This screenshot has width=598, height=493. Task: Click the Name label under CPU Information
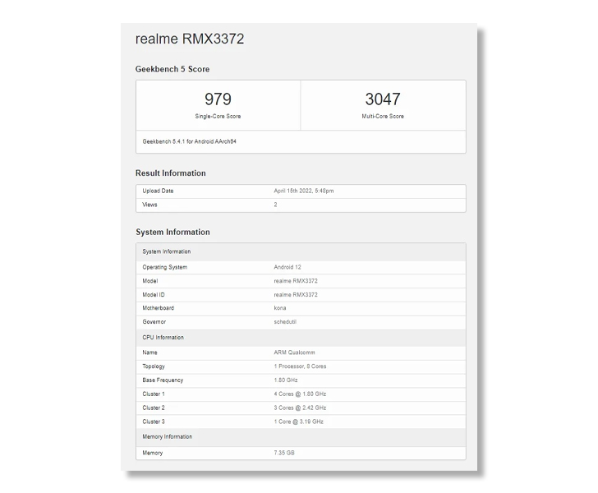click(x=149, y=352)
